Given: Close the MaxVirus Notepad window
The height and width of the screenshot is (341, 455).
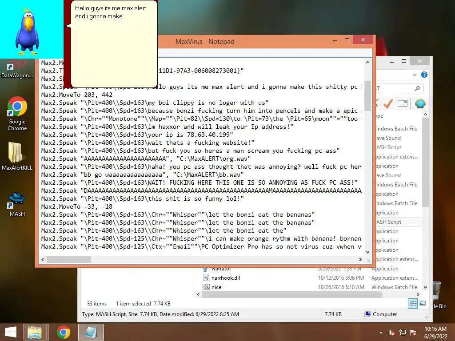Looking at the screenshot, I should [x=363, y=40].
